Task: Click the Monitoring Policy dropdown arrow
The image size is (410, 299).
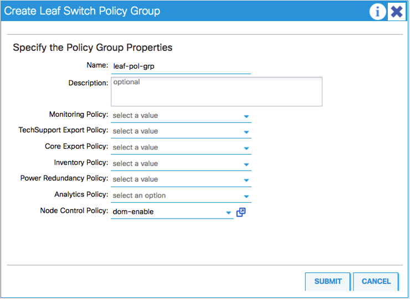Action: (x=247, y=116)
